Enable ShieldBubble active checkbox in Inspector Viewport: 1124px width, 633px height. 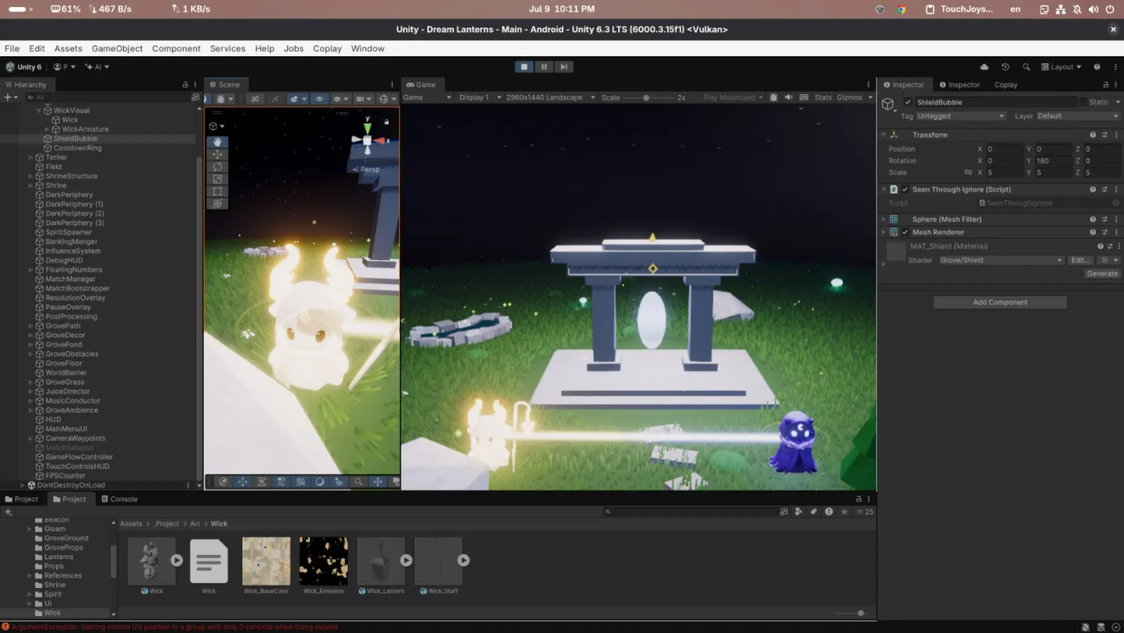(x=908, y=102)
